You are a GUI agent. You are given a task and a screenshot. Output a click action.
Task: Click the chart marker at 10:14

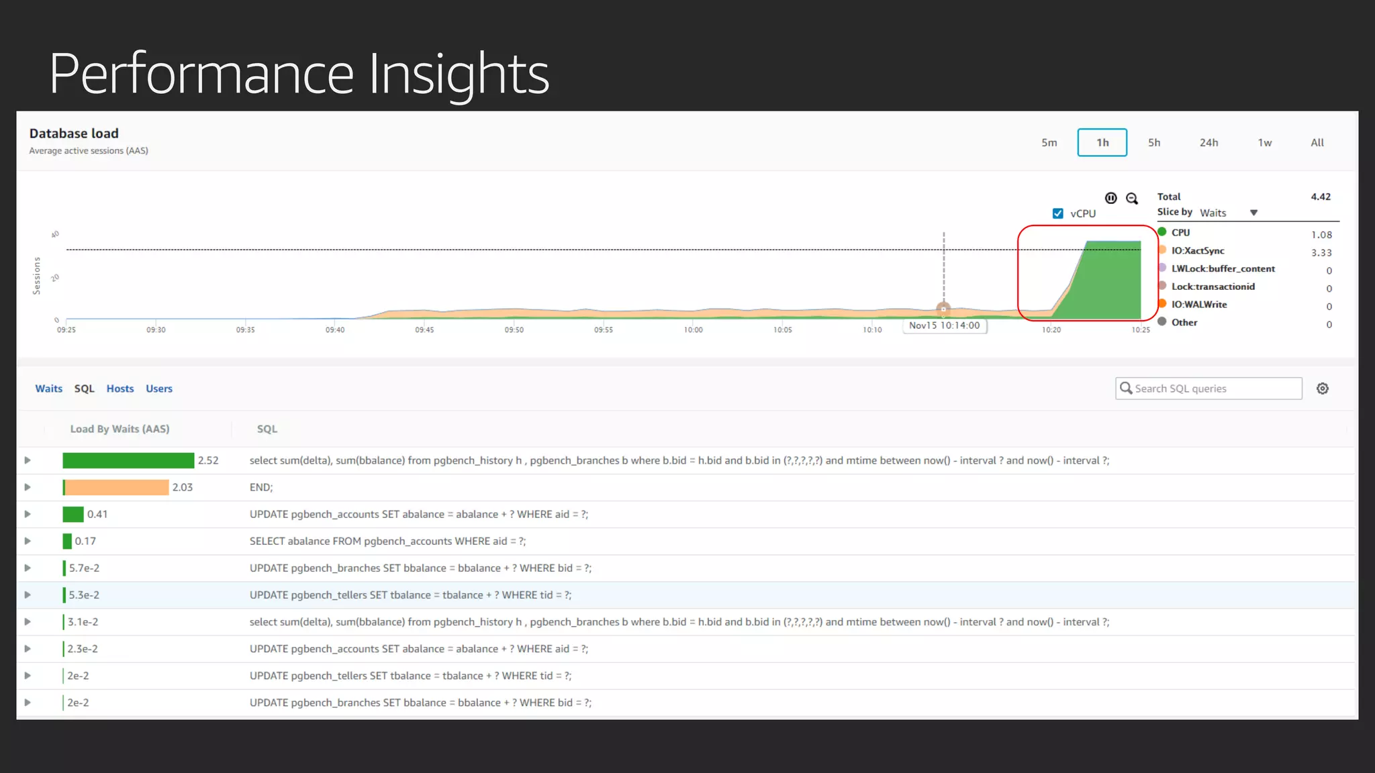click(943, 309)
